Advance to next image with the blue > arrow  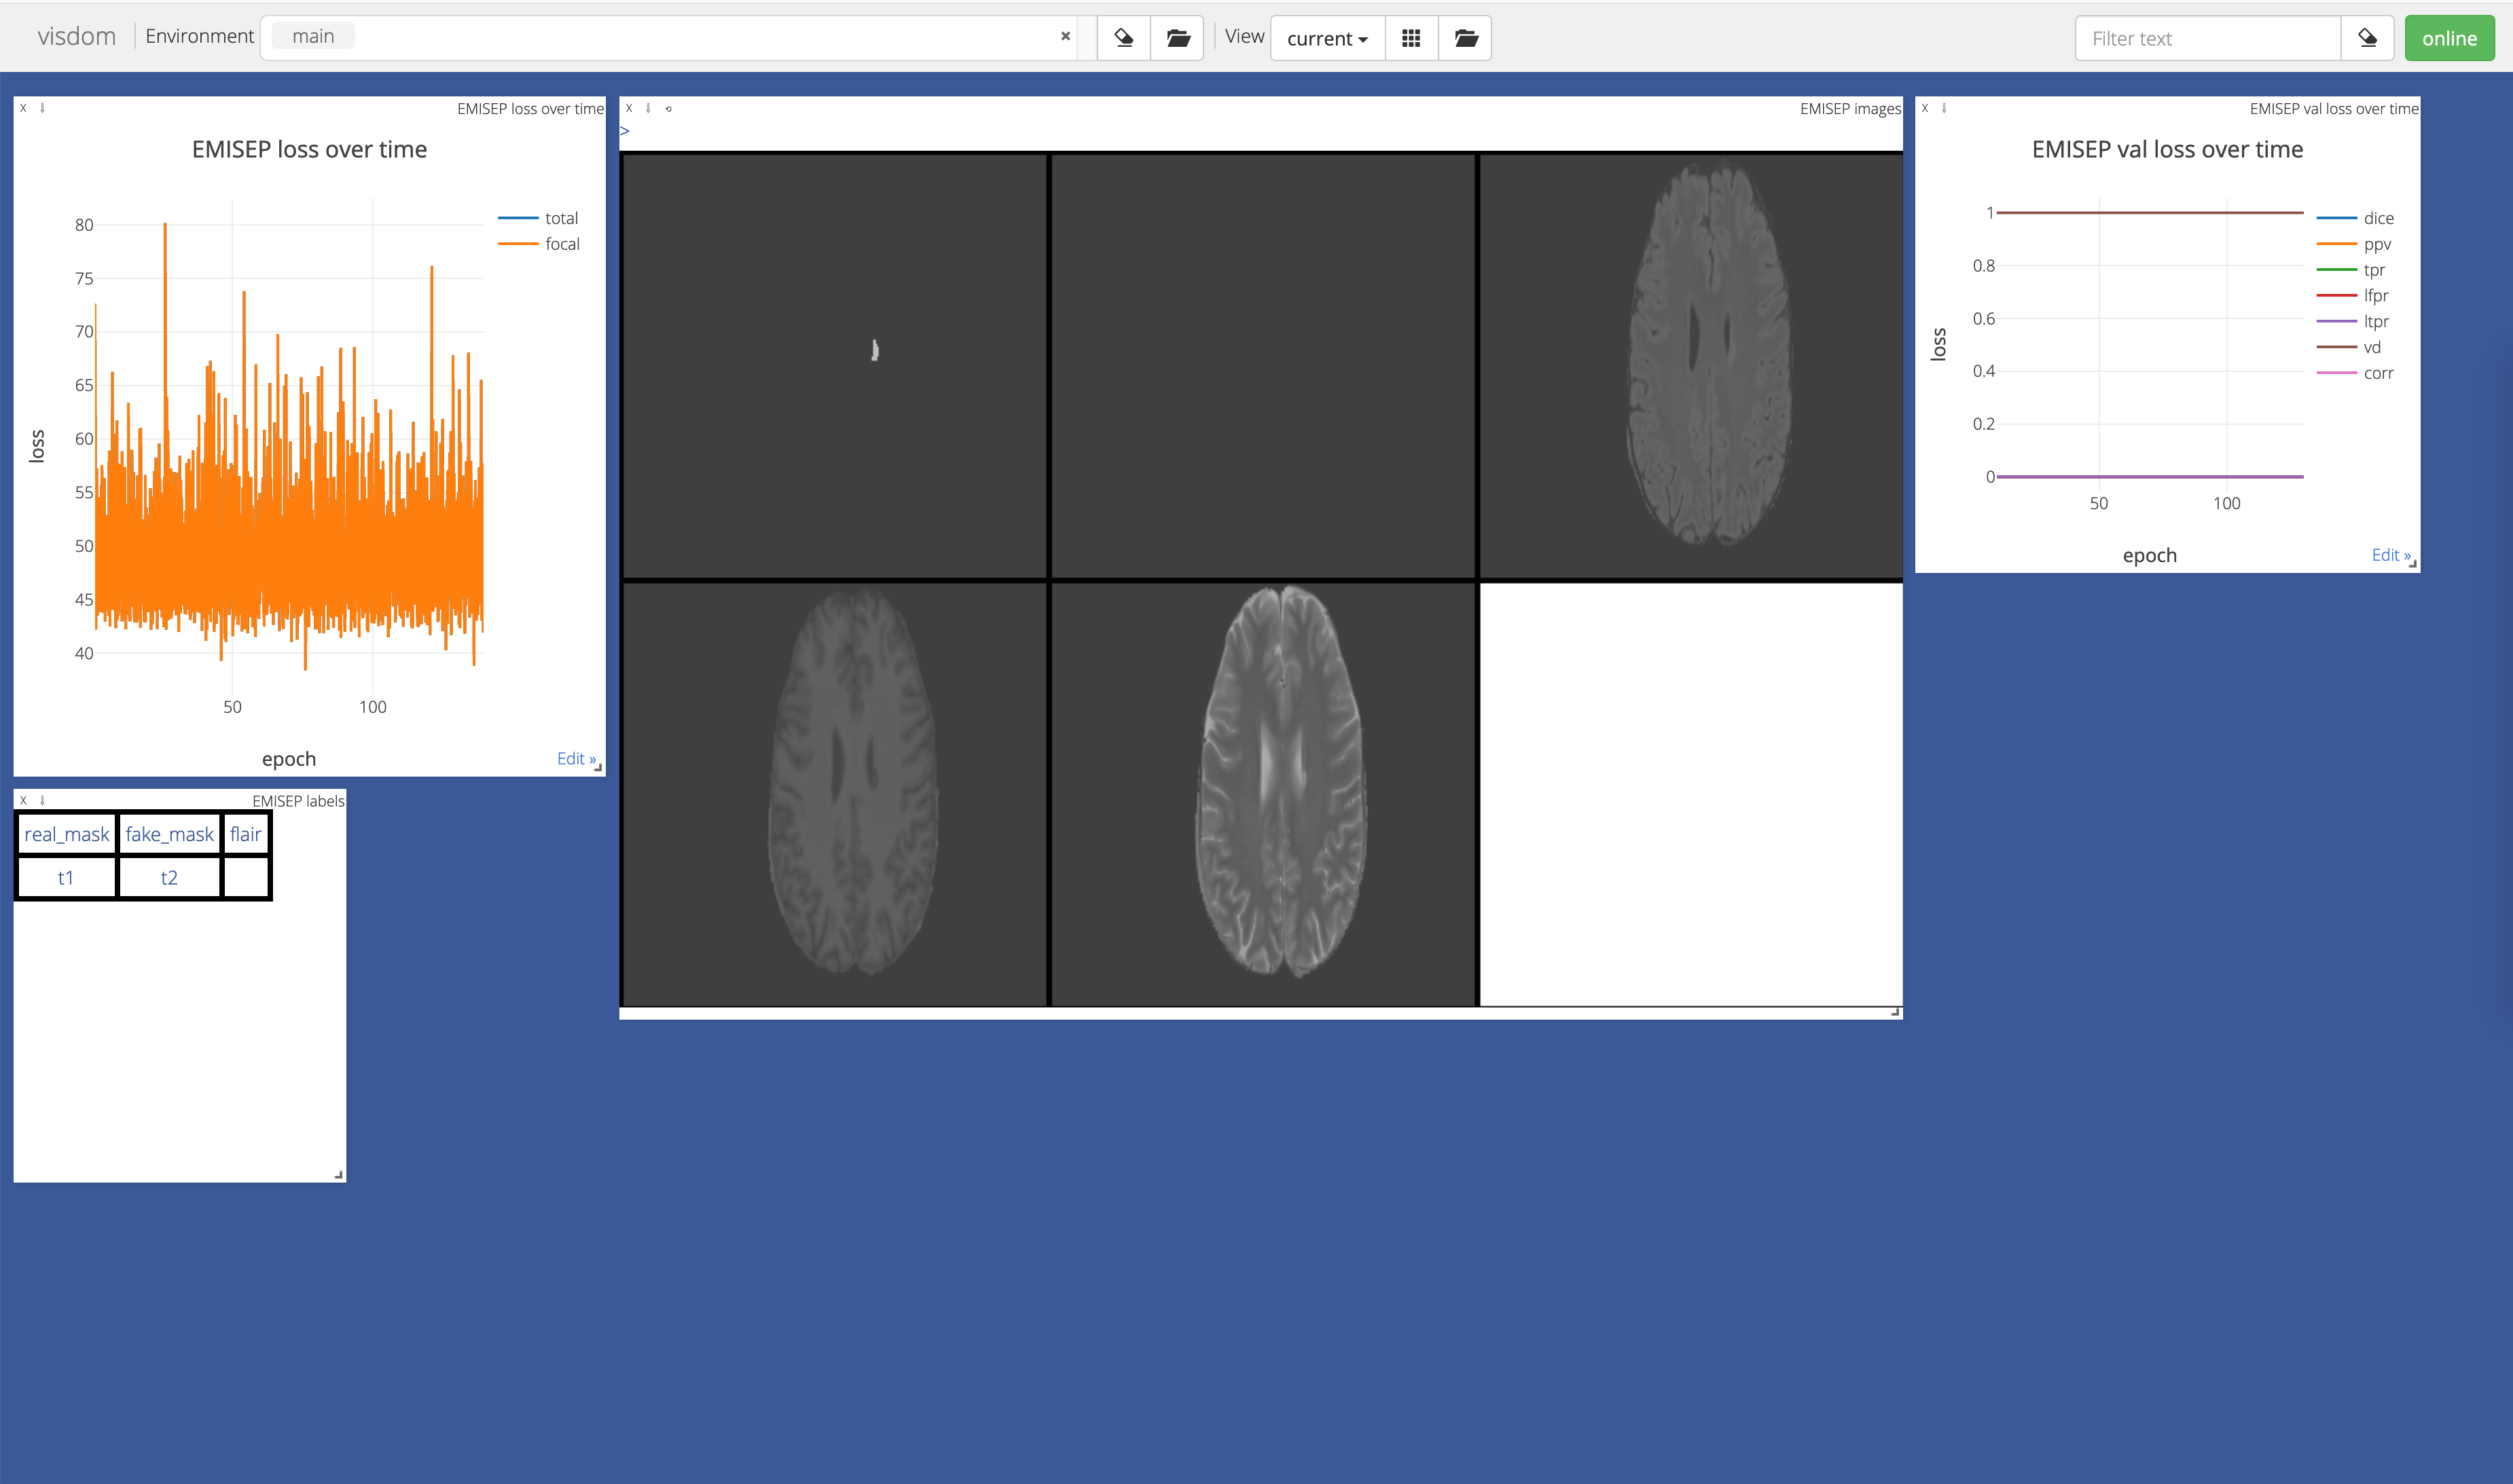pyautogui.click(x=624, y=131)
